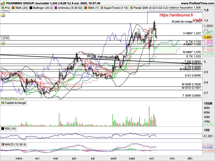Click the RSI value tag 51,081

[209, 136]
